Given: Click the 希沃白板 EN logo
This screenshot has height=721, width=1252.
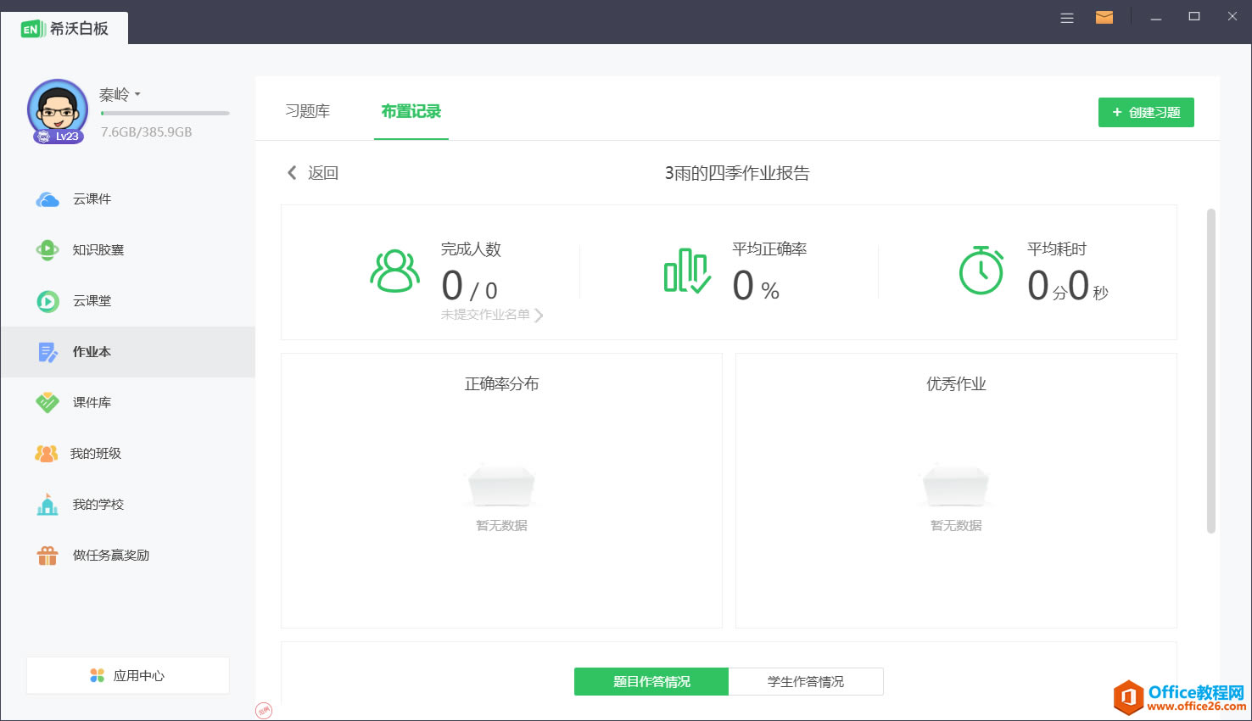Looking at the screenshot, I should [34, 29].
